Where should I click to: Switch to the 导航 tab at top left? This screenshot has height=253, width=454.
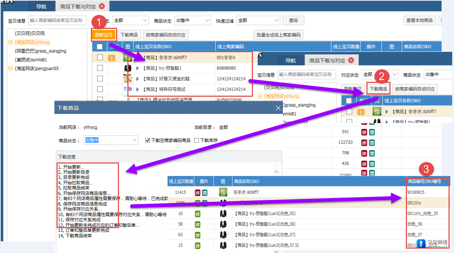[x=41, y=6]
